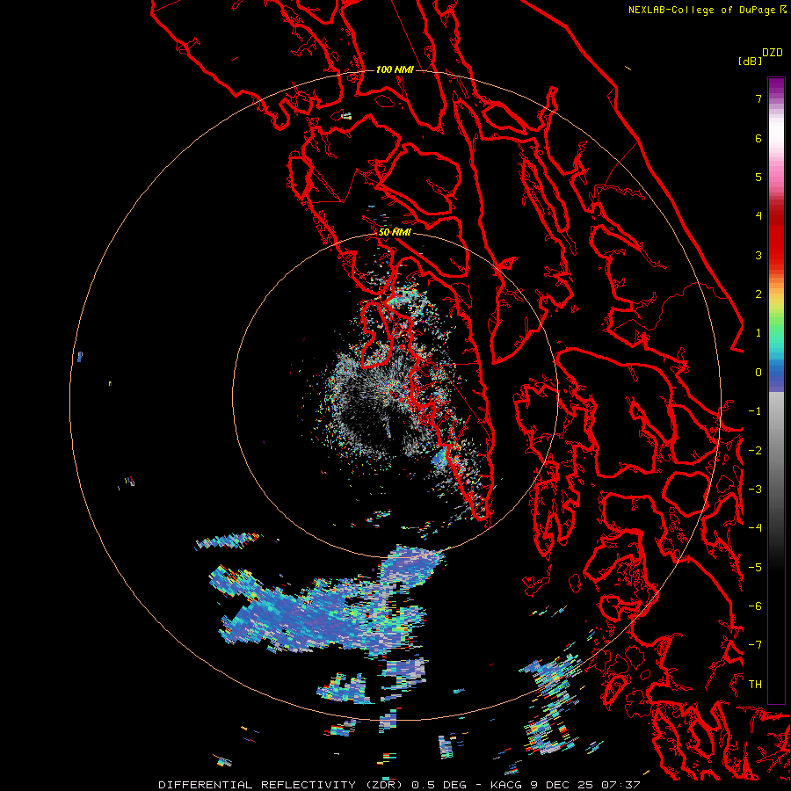Select the -7 value on the scale
Image resolution: width=791 pixels, height=791 pixels.
tap(755, 645)
